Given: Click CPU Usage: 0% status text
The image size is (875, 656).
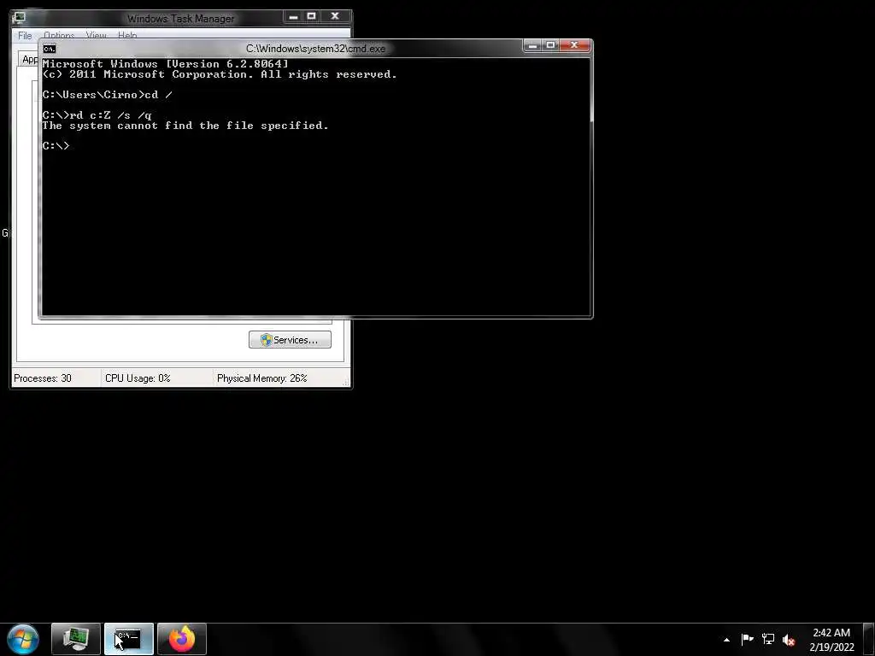Looking at the screenshot, I should pyautogui.click(x=138, y=378).
